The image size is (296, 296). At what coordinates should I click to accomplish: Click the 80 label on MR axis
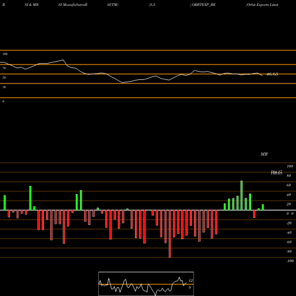click(x=289, y=176)
